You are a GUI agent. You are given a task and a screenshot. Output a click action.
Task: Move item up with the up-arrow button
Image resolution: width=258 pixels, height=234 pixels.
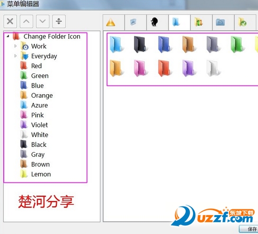(27, 21)
